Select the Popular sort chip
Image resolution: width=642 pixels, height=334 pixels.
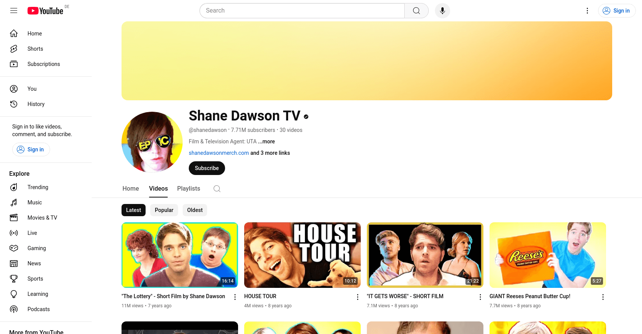click(x=164, y=210)
